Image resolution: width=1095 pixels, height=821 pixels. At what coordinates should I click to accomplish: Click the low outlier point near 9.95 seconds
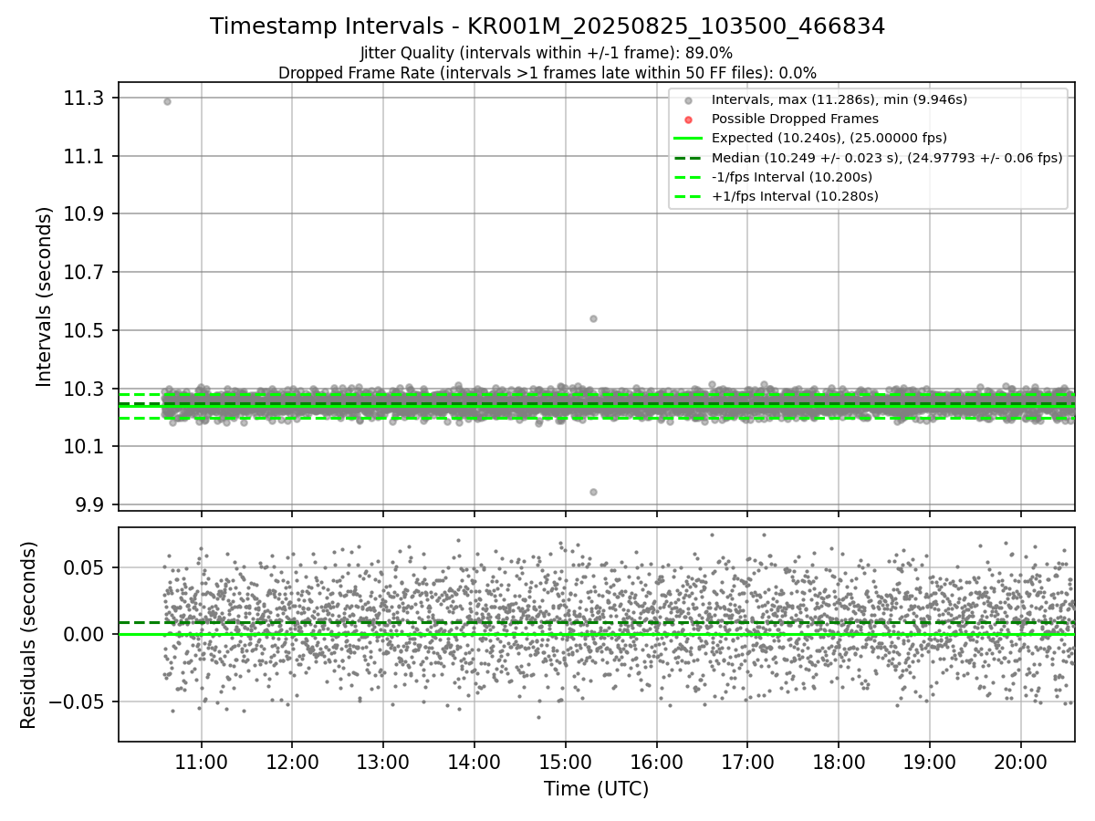tap(593, 492)
